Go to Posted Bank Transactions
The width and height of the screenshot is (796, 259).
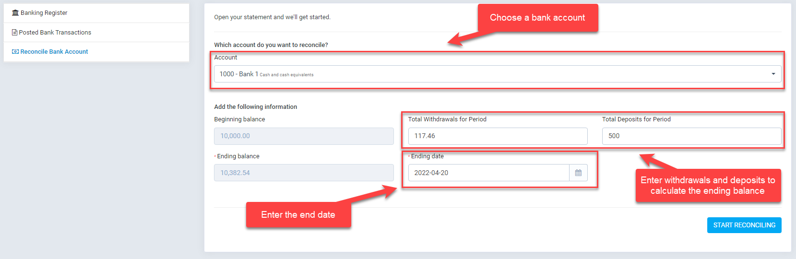55,33
